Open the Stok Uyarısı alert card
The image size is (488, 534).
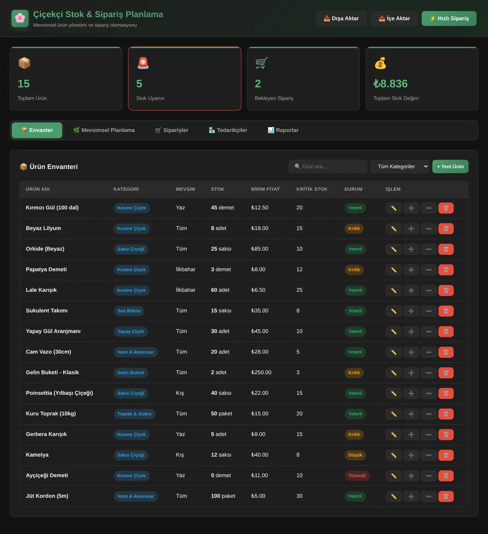tap(185, 79)
